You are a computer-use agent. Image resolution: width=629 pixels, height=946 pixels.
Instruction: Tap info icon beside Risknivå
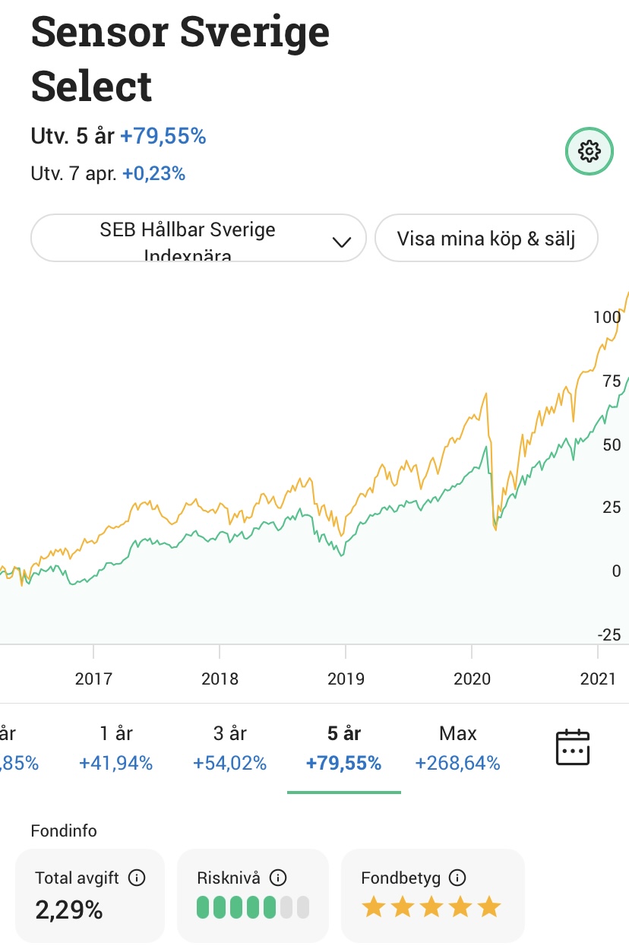tap(278, 878)
